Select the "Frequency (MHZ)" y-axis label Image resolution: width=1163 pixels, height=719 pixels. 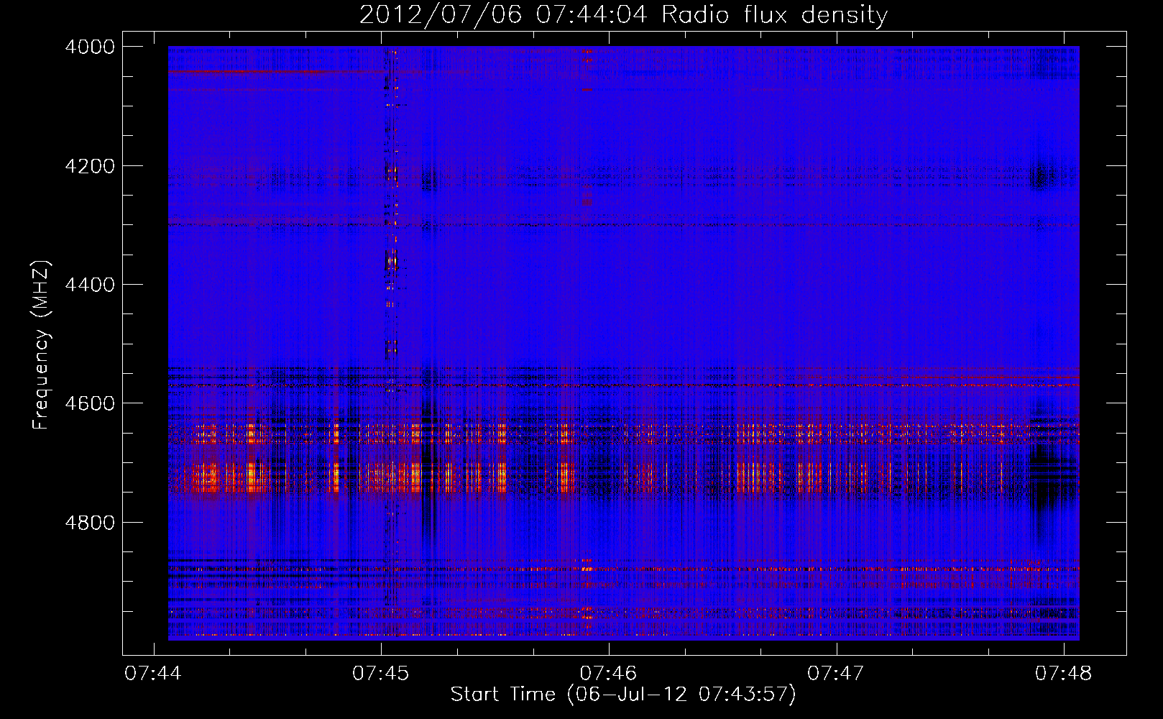point(41,345)
